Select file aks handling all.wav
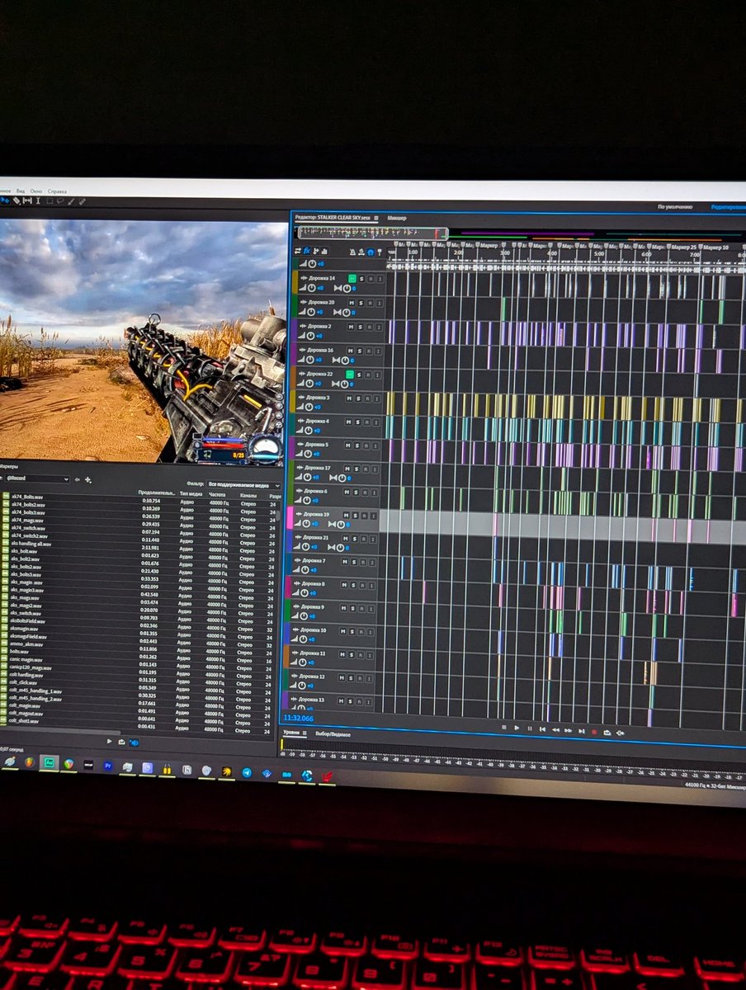Viewport: 746px width, 990px height. 31,544
